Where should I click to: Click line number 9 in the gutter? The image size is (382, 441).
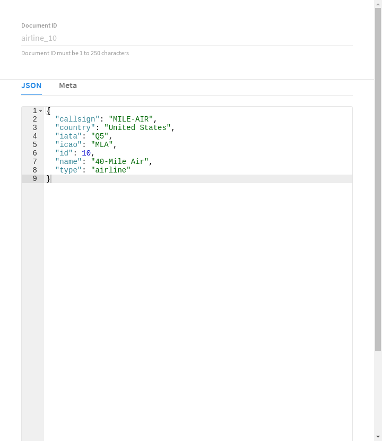coord(34,179)
